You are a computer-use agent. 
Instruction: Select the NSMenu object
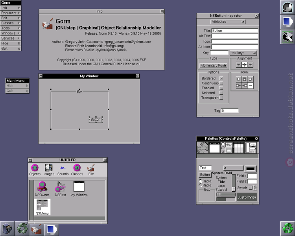point(42,207)
